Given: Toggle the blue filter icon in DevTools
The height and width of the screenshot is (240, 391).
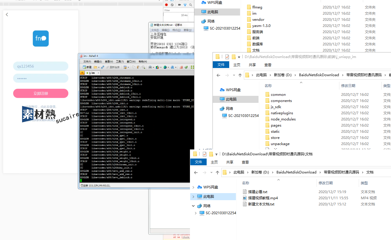Looking at the screenshot, I should 185,5.
